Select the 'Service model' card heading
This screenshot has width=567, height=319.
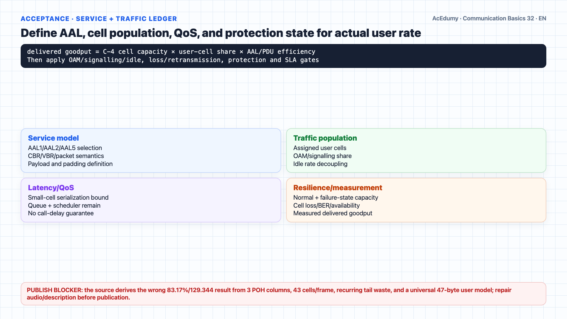[x=53, y=138]
